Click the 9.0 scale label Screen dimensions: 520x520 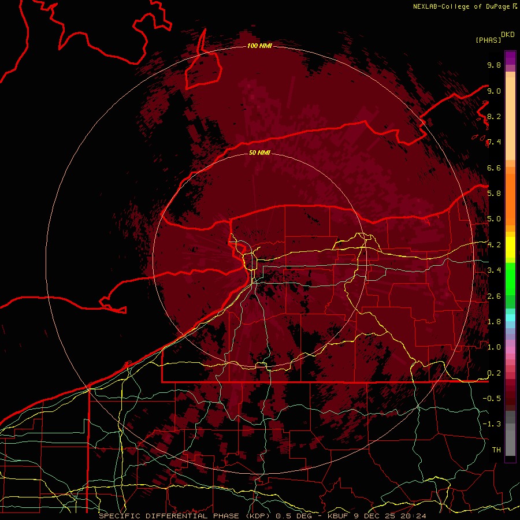494,91
